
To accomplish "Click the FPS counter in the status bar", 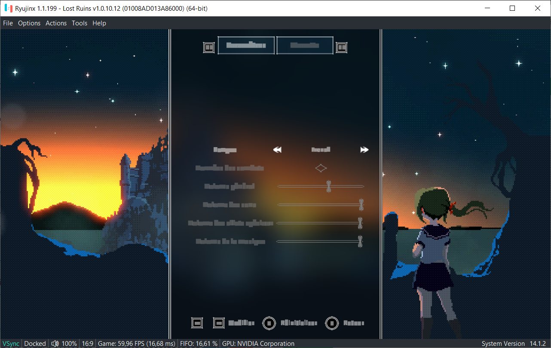I will tap(136, 343).
